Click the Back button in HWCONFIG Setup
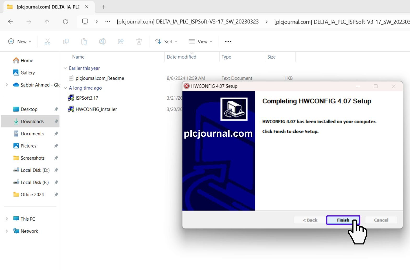Image resolution: width=410 pixels, height=270 pixels. pyautogui.click(x=310, y=220)
